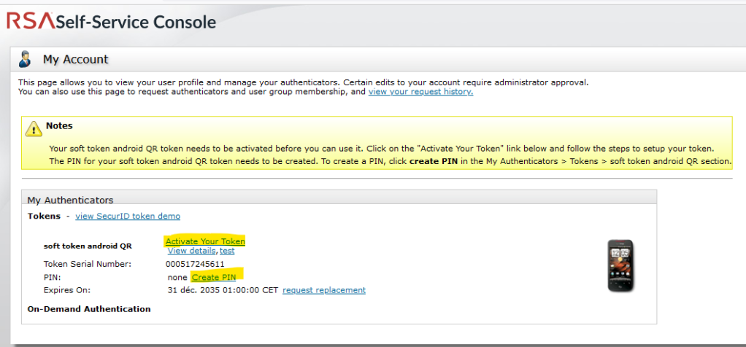746x347 pixels.
Task: Click the Android phone token image
Action: click(620, 266)
